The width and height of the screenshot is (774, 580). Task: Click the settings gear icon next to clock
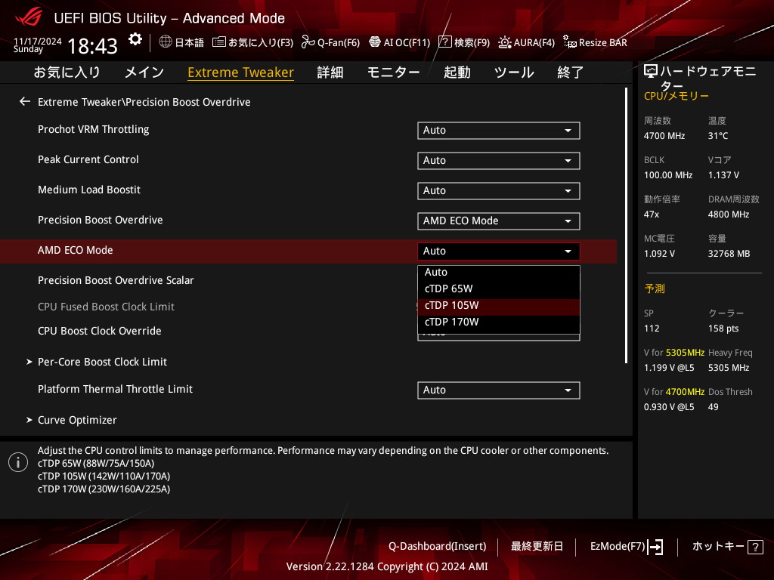click(x=135, y=39)
